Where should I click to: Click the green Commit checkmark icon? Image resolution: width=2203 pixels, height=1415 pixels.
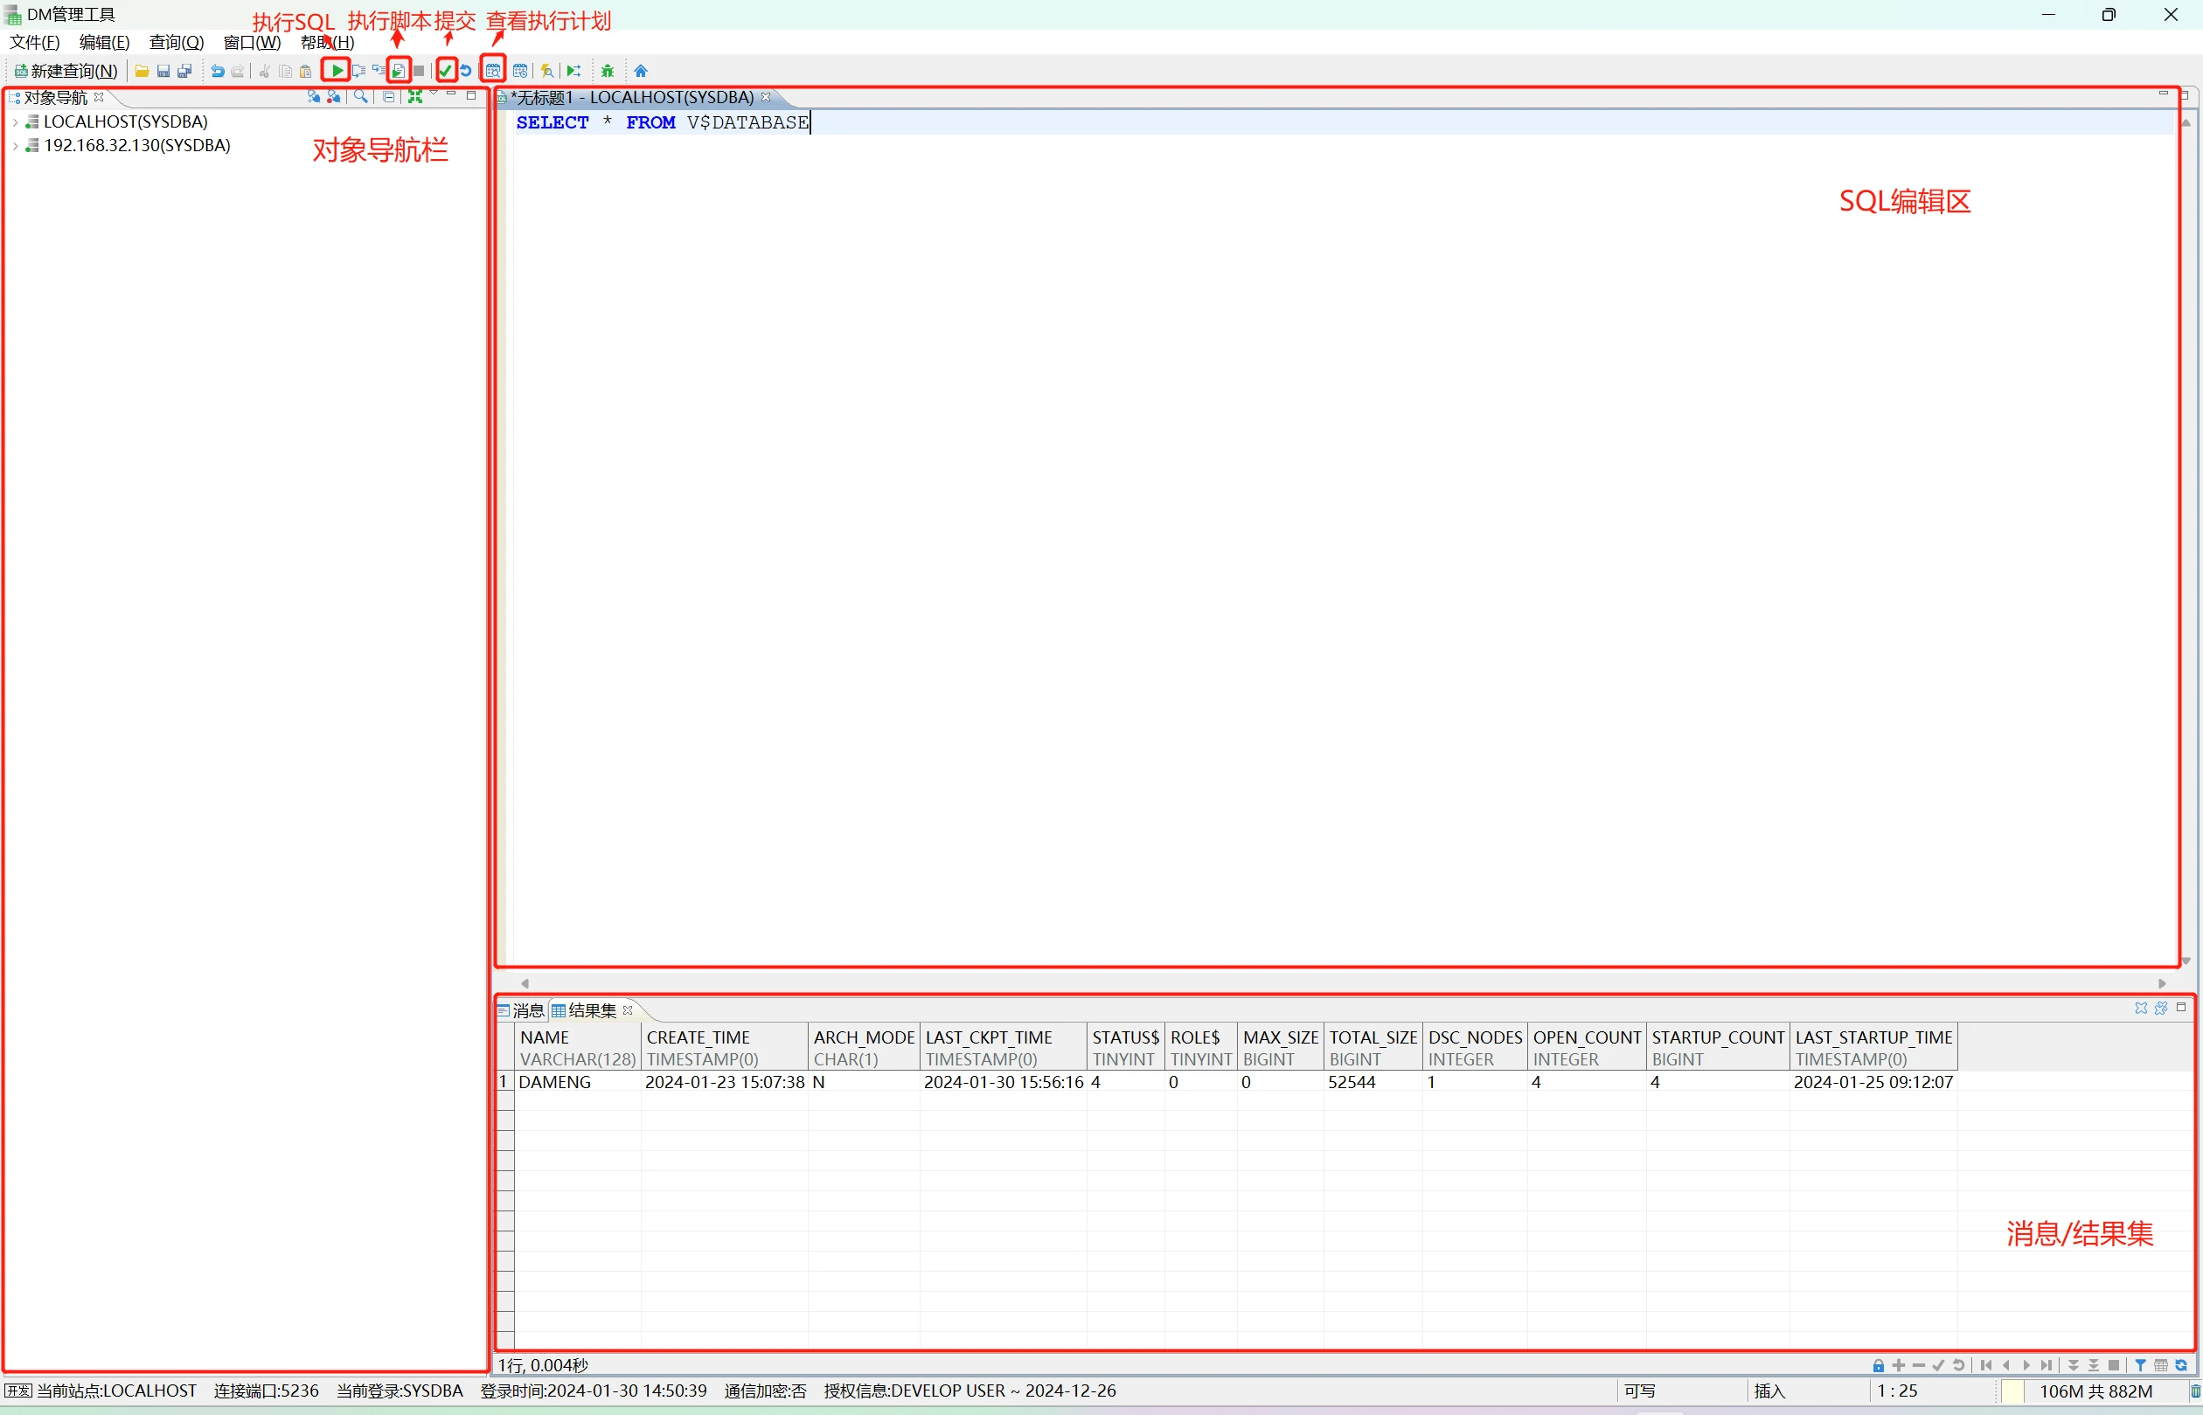tap(446, 71)
